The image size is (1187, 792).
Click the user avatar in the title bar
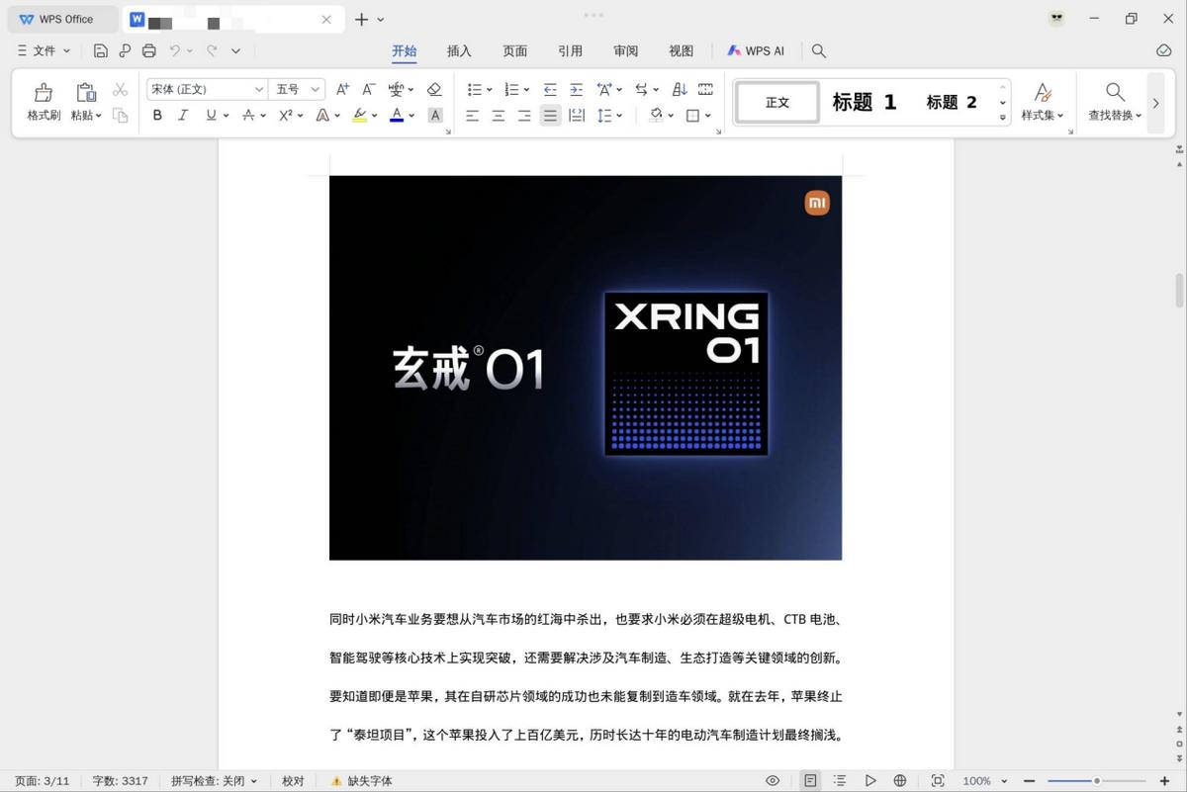tap(1056, 19)
